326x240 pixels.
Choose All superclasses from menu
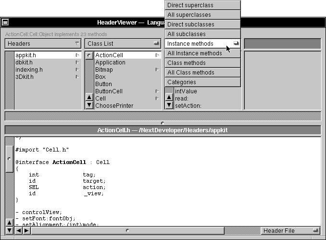[x=202, y=15]
